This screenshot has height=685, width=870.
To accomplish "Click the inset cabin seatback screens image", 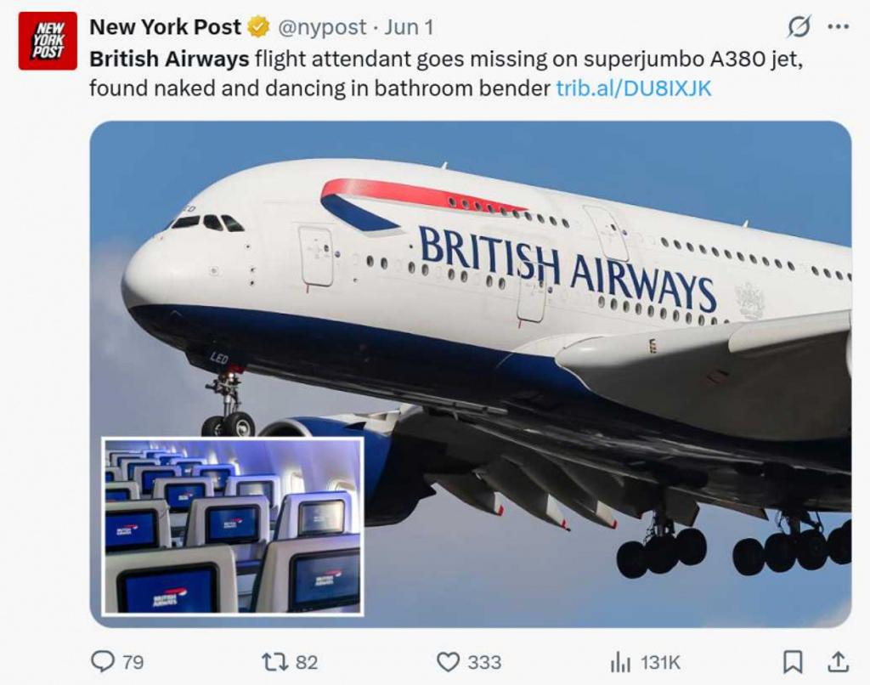I will pyautogui.click(x=233, y=526).
